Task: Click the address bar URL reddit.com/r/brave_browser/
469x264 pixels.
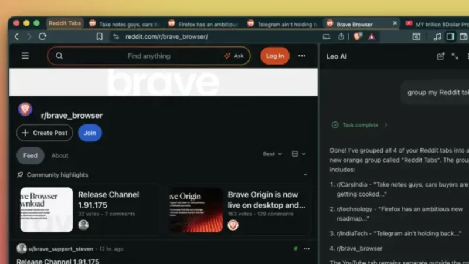Action: click(166, 36)
